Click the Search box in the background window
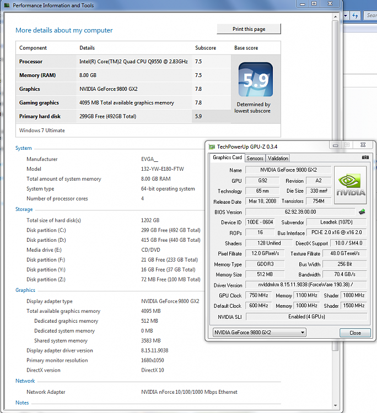The image size is (377, 413). pos(370,15)
